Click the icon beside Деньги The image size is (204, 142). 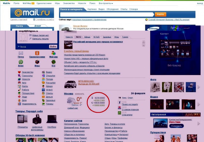point(43,97)
